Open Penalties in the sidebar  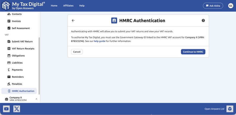(x=17, y=84)
